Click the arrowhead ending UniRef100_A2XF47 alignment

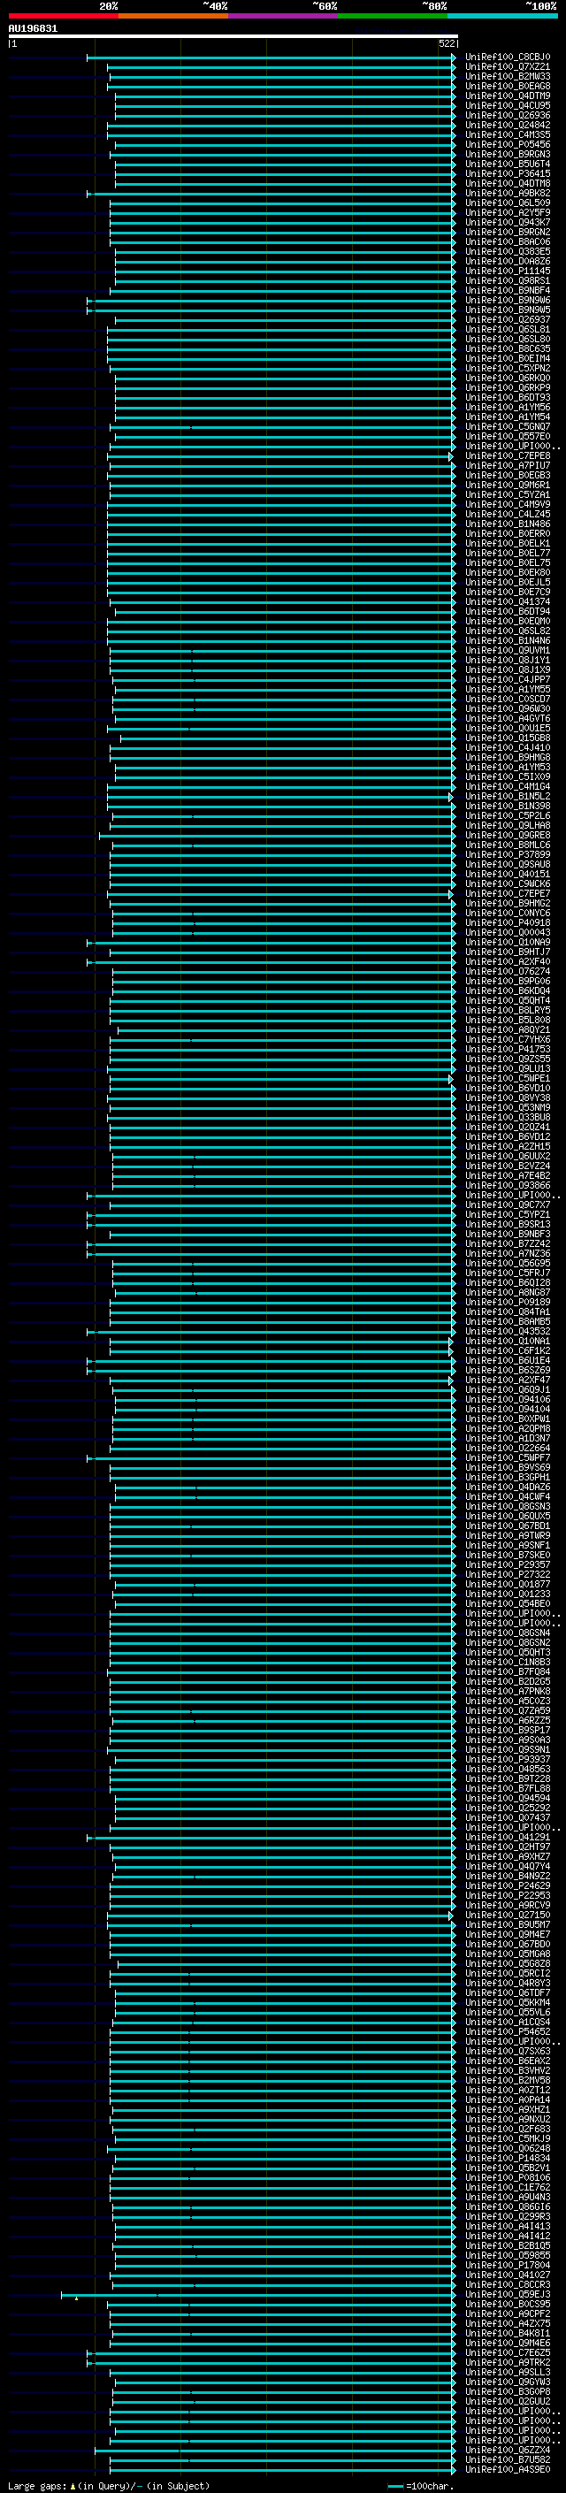[450, 1380]
